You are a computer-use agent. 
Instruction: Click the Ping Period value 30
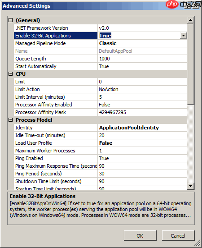pyautogui.click(x=102, y=174)
